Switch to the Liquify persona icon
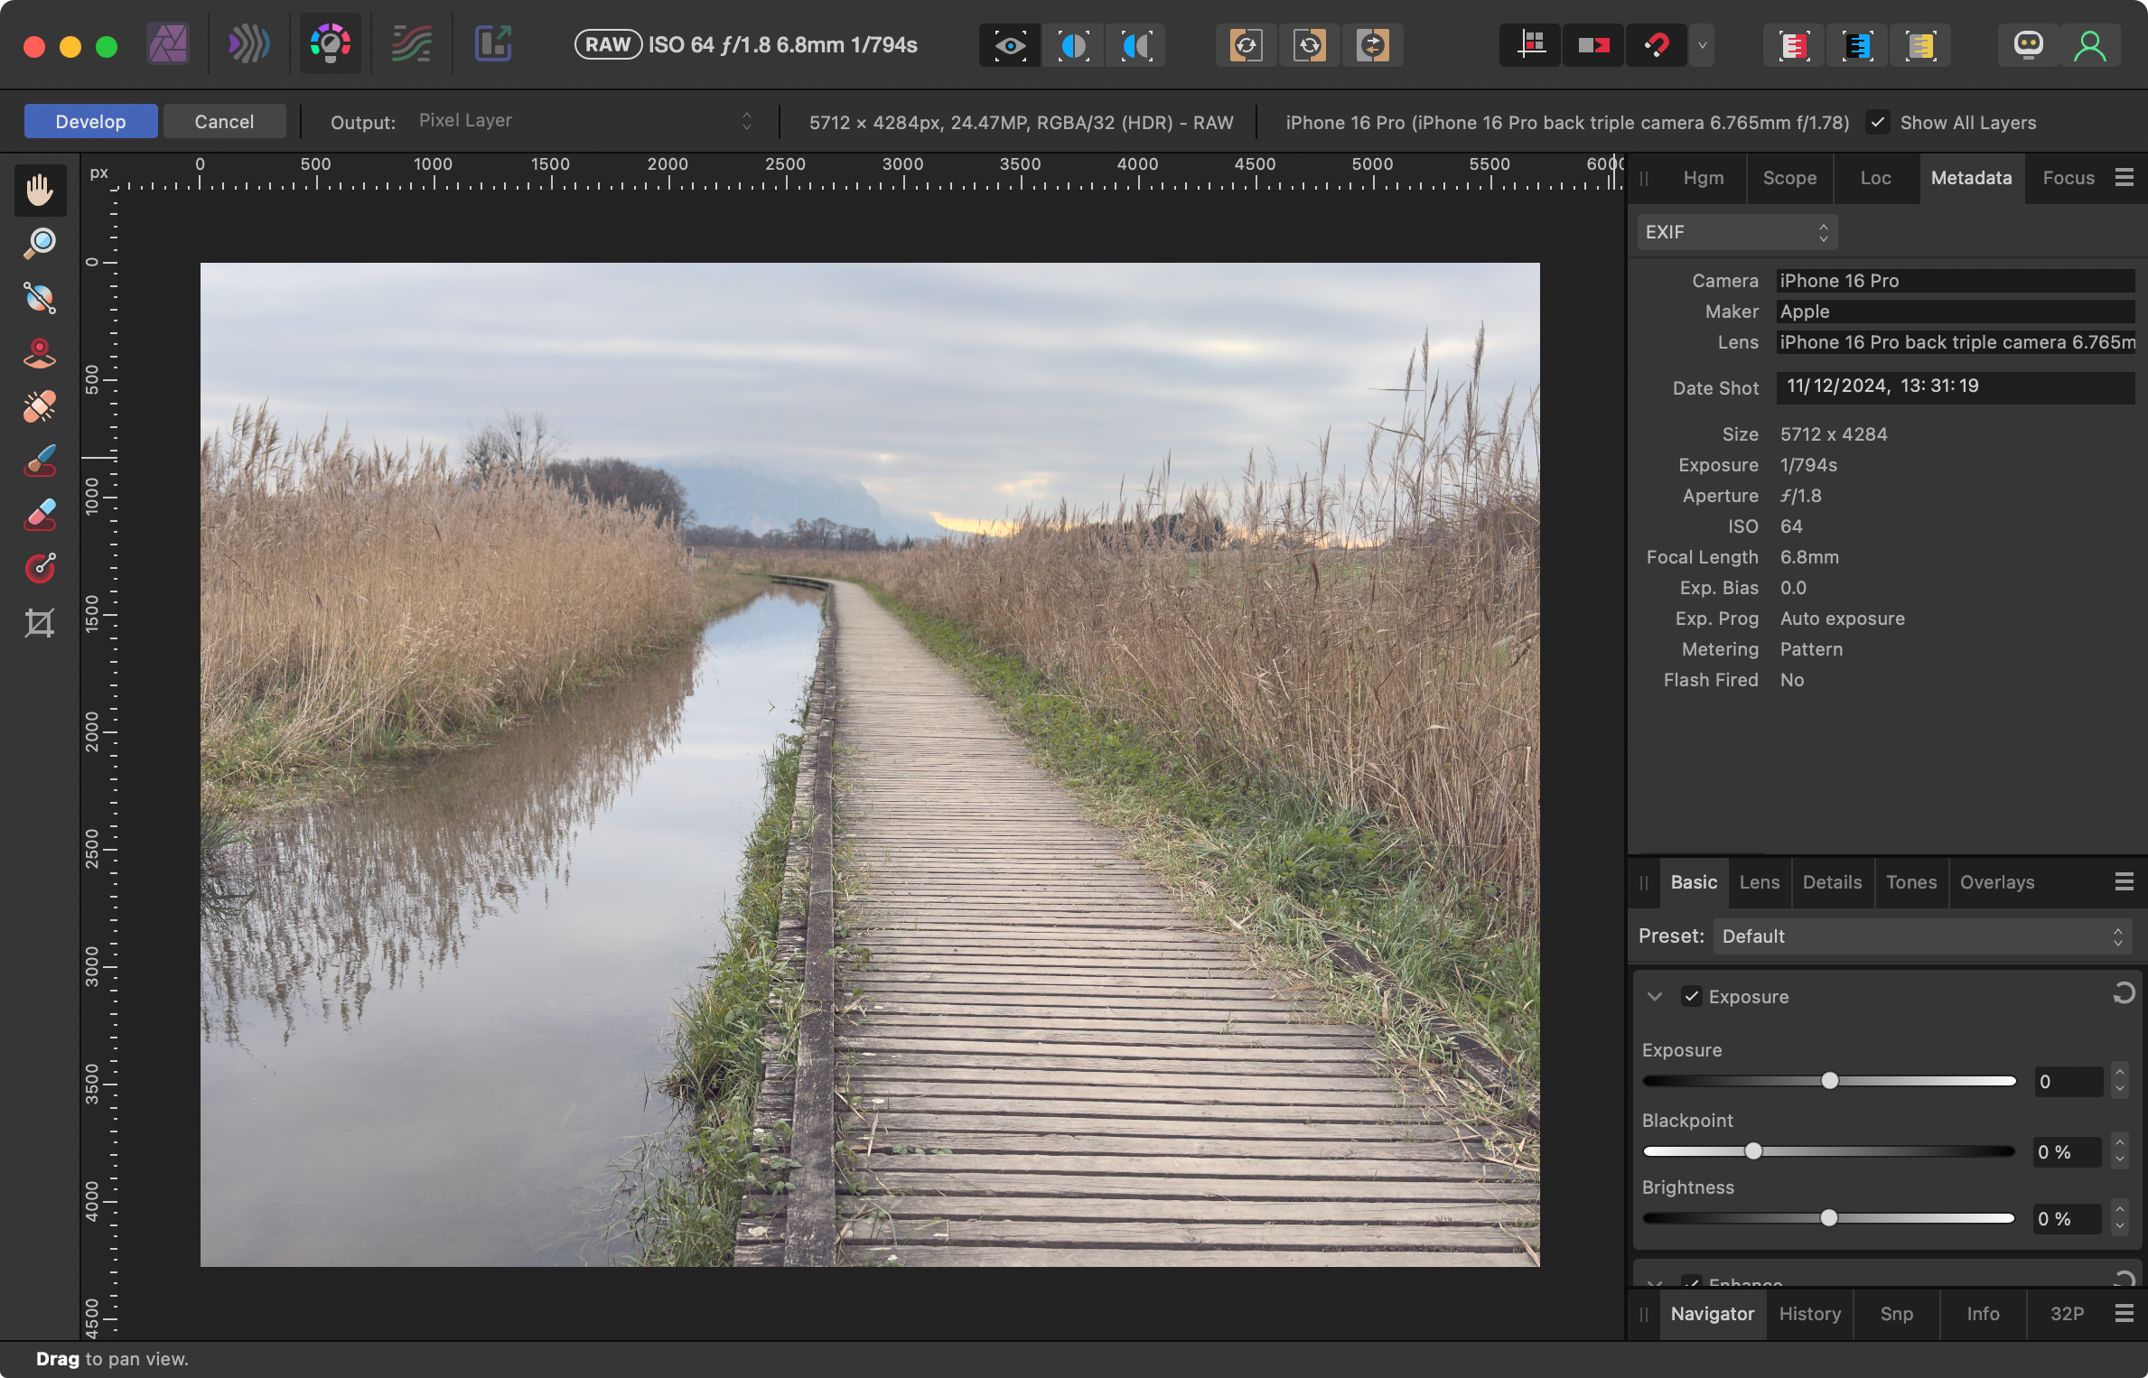The height and width of the screenshot is (1378, 2148). (248, 44)
